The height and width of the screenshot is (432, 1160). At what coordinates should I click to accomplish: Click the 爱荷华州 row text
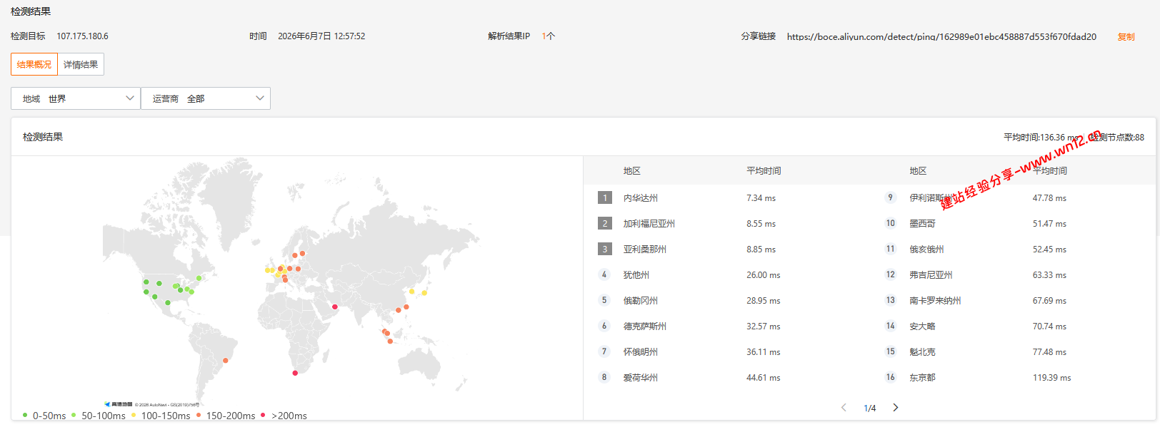coord(640,378)
